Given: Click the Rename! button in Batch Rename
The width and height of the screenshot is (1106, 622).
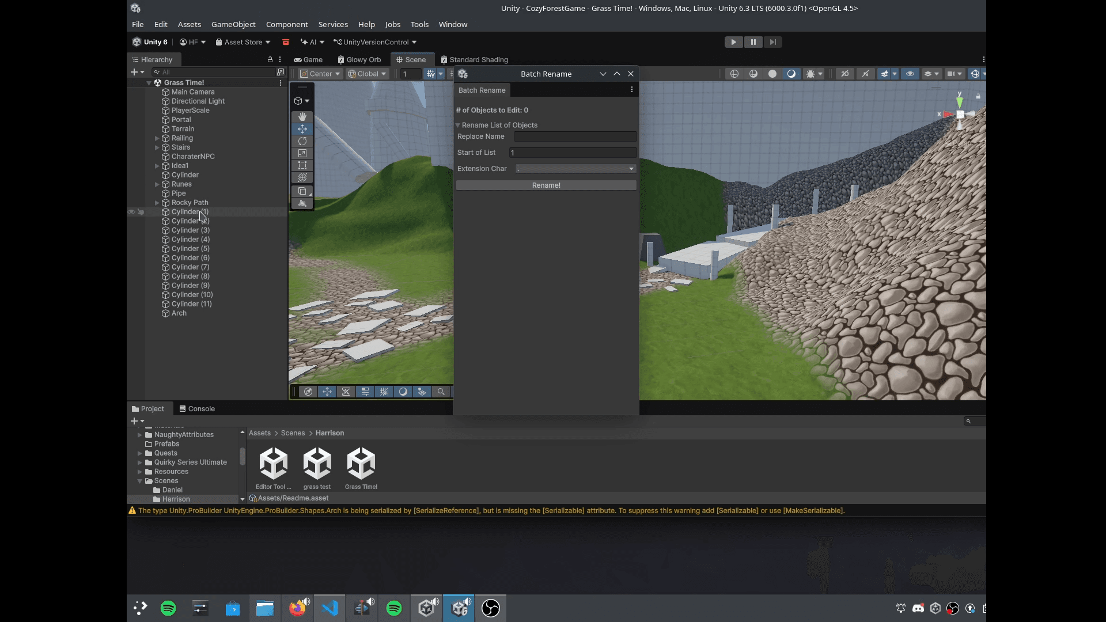Looking at the screenshot, I should [x=546, y=185].
